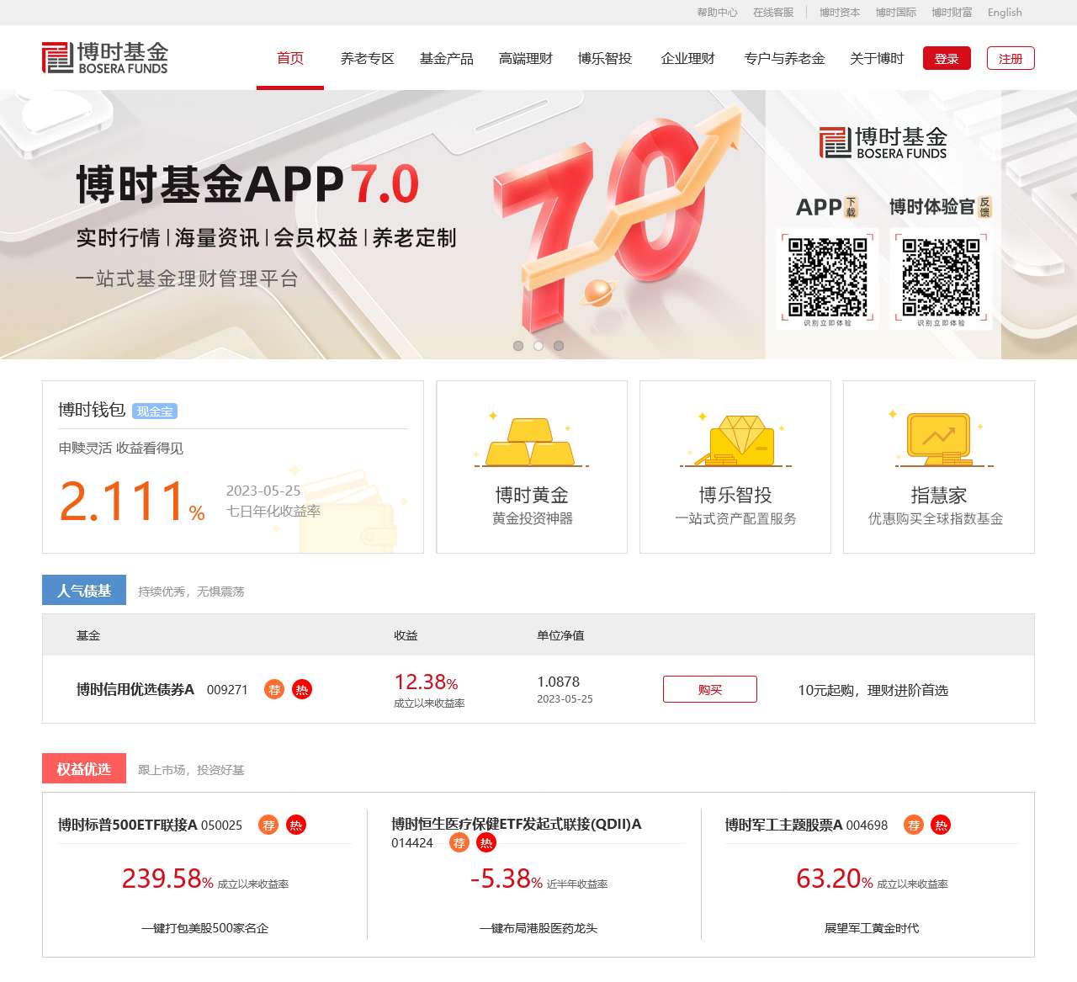Select the third banner carousel dot
The height and width of the screenshot is (982, 1077).
point(559,346)
